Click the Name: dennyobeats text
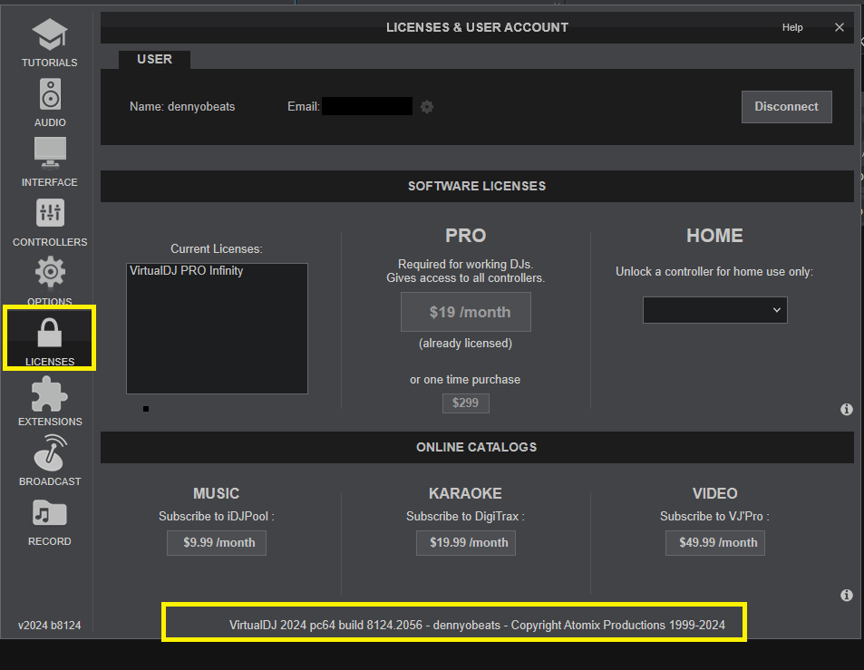 coord(182,106)
